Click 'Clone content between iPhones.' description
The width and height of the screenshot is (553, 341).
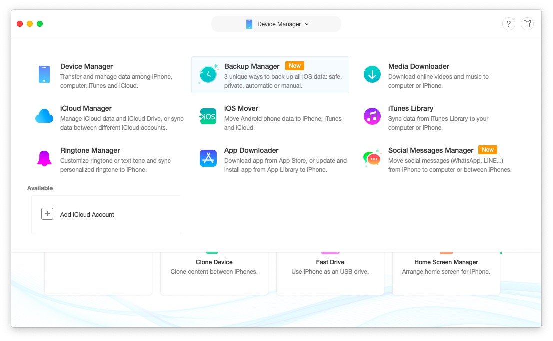pyautogui.click(x=214, y=272)
